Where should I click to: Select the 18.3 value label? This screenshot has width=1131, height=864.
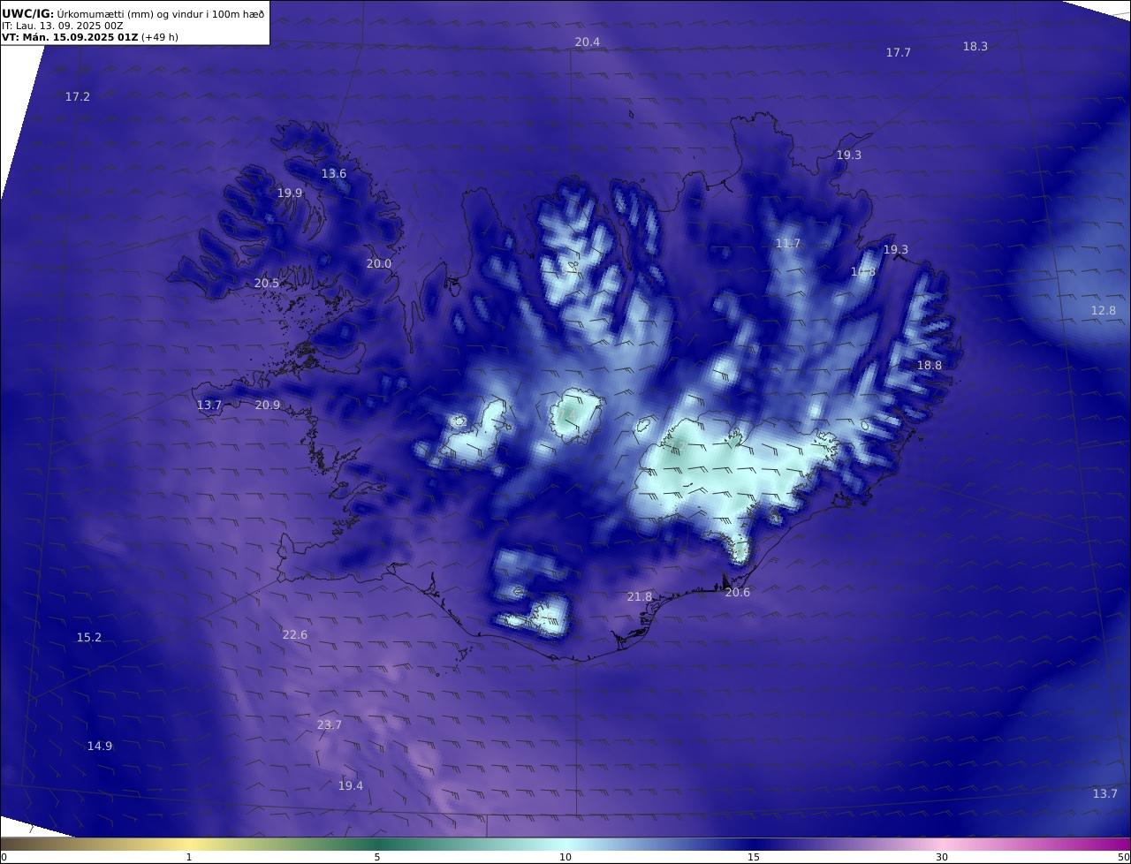click(x=975, y=47)
